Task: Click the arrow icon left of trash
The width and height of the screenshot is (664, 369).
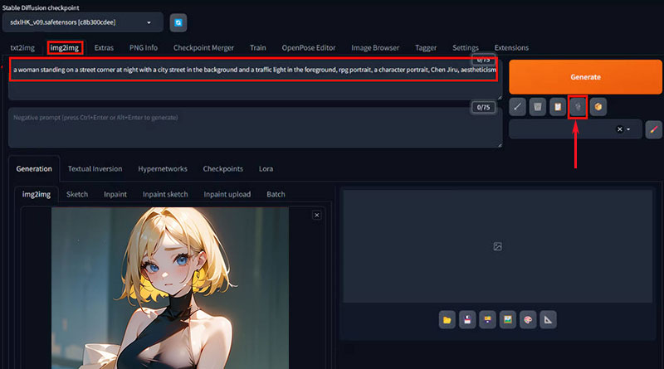Action: 517,106
